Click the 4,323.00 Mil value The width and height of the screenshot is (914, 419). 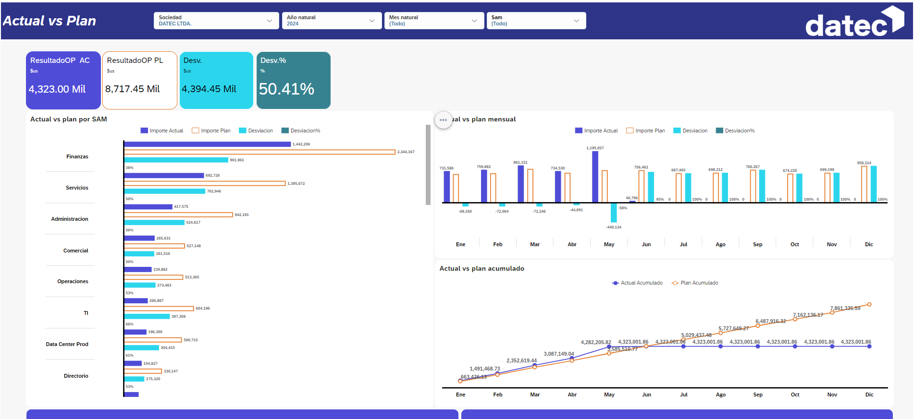tap(57, 89)
